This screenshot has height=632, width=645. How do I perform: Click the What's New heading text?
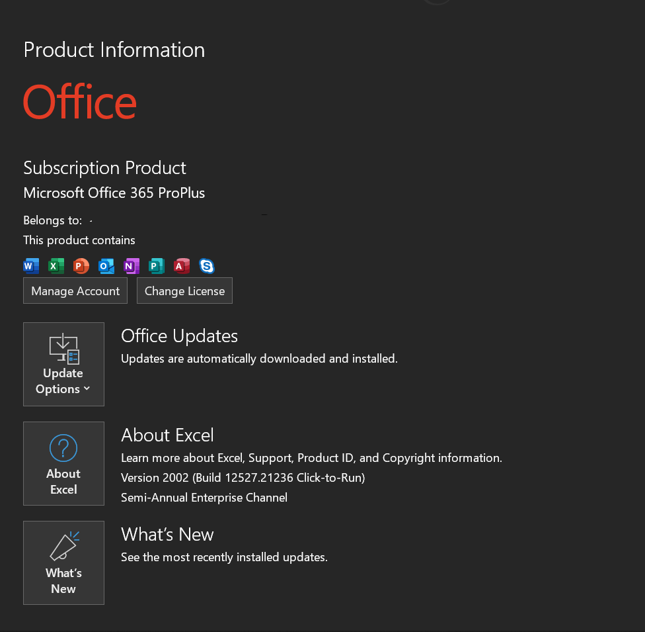pos(167,534)
